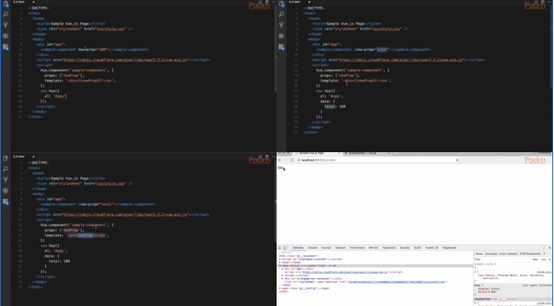Open Extensions icon in top-right editor window
Image resolution: width=554 pixels, height=306 pixels.
pyautogui.click(x=281, y=47)
